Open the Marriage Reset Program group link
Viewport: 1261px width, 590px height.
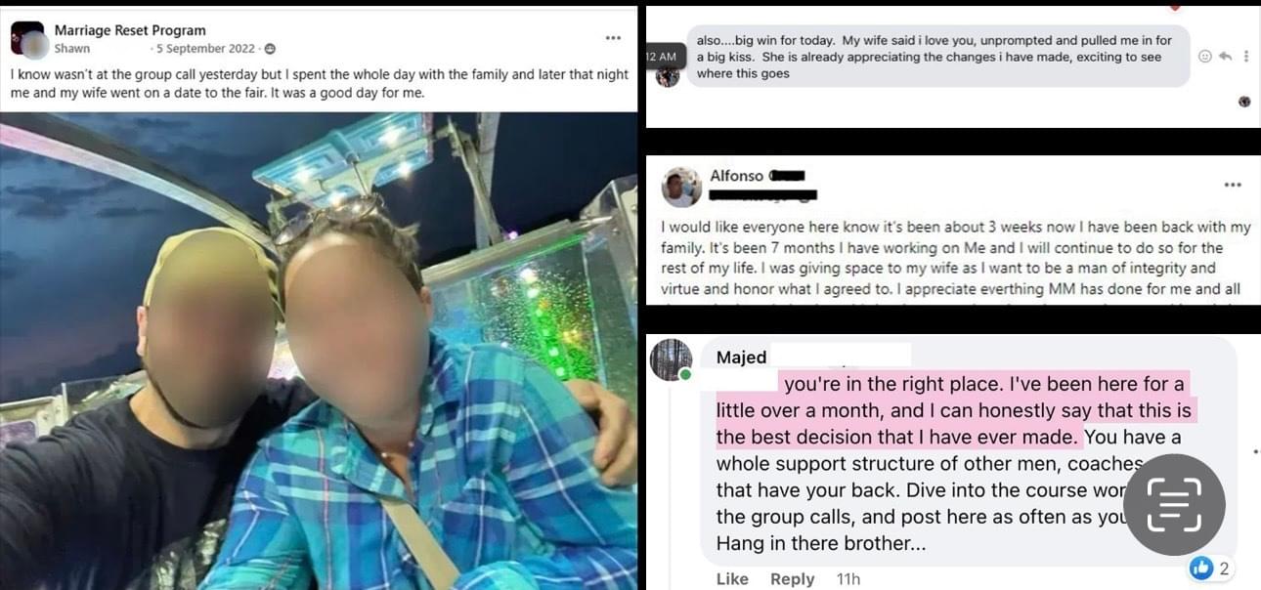[130, 30]
